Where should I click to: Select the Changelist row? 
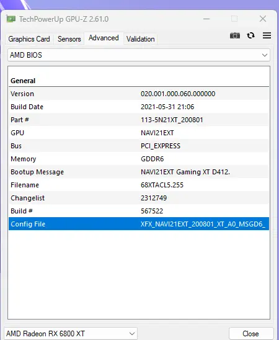(x=139, y=198)
